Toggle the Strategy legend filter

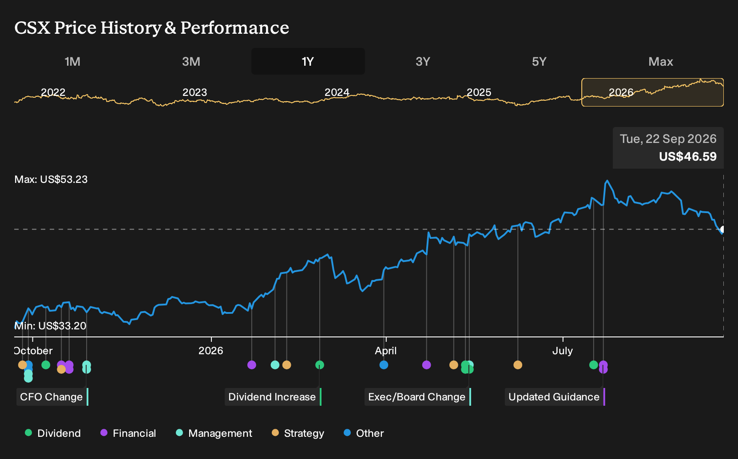coord(298,433)
